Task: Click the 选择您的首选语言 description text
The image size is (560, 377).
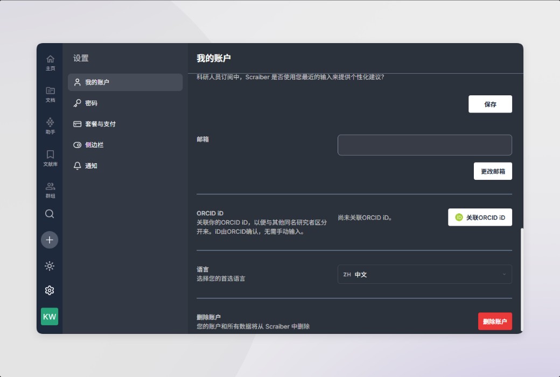Action: [x=221, y=279]
